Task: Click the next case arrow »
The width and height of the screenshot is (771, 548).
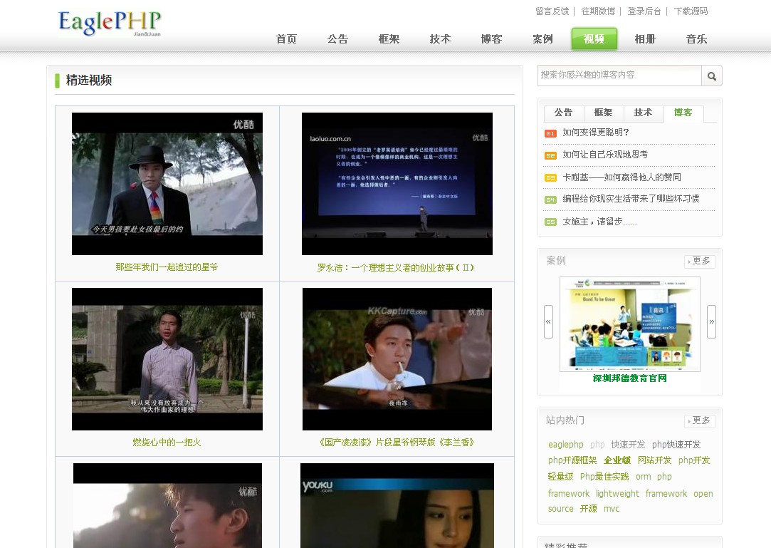Action: (711, 321)
